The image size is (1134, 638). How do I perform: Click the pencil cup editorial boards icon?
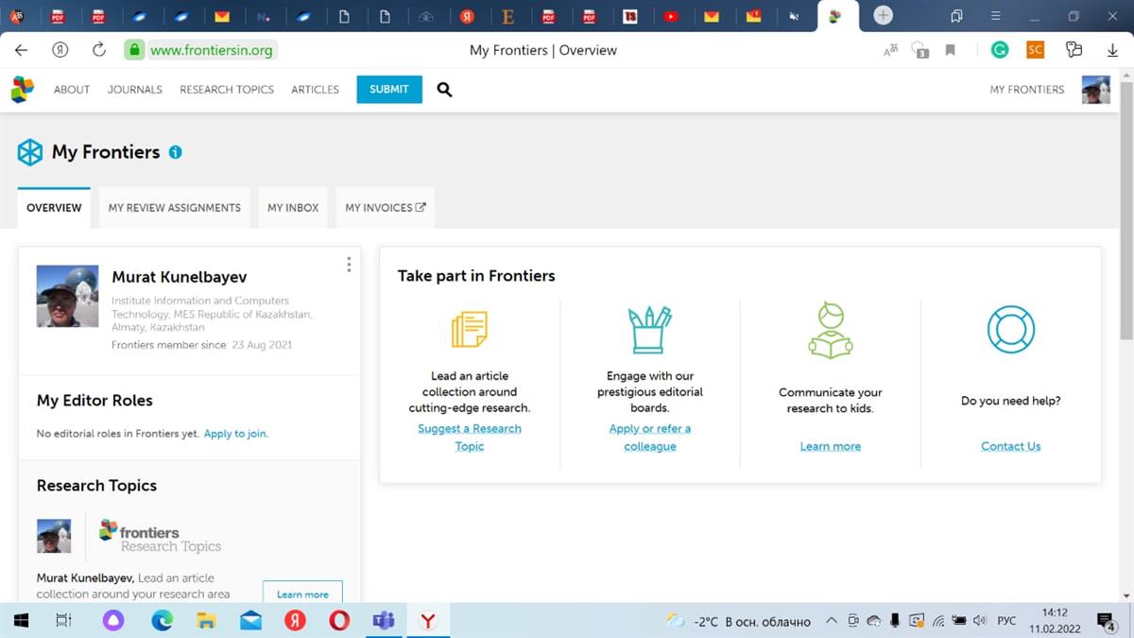coord(650,330)
